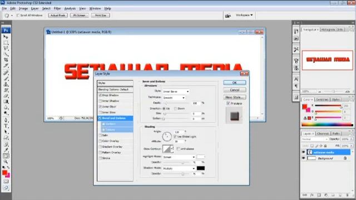The width and height of the screenshot is (356, 200).
Task: Open the Image menu
Action: [x=23, y=8]
